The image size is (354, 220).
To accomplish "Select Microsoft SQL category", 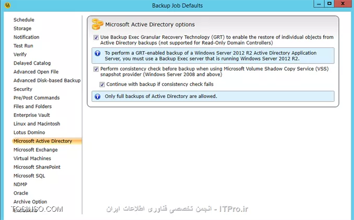I will (29, 176).
